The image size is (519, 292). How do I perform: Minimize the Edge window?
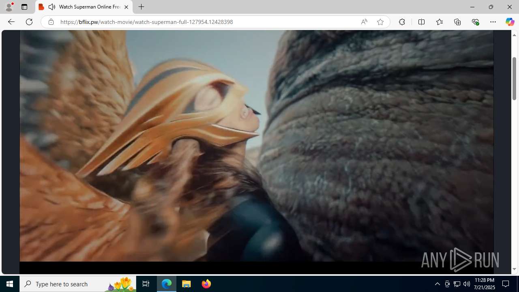[472, 7]
